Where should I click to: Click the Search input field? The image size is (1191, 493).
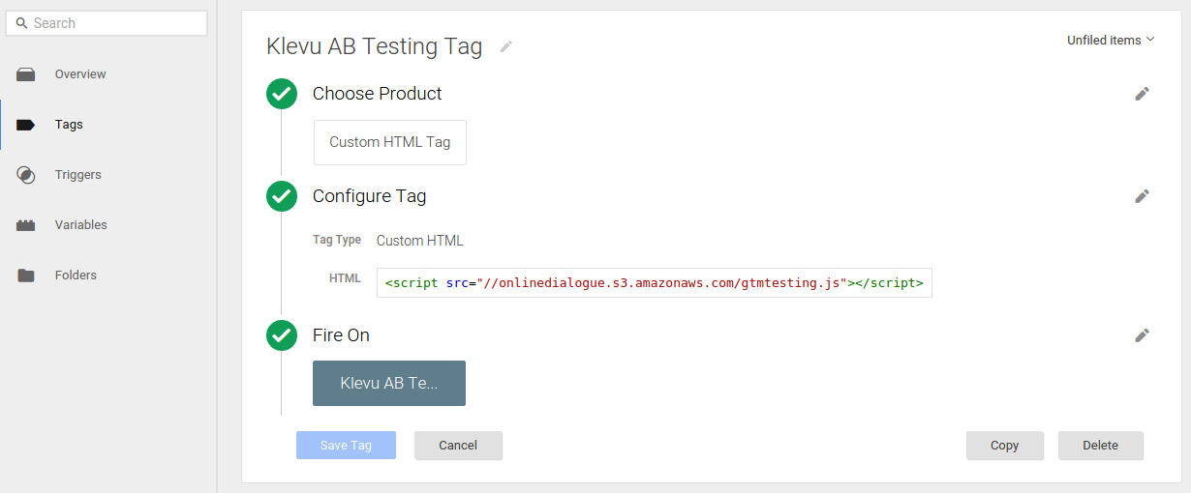pyautogui.click(x=107, y=23)
